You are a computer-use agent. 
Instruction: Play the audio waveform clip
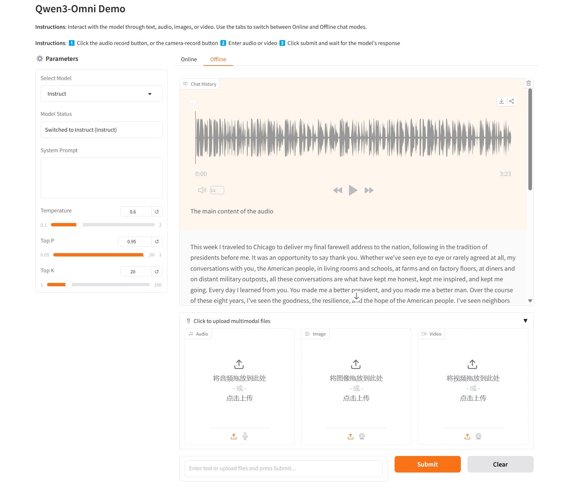353,190
